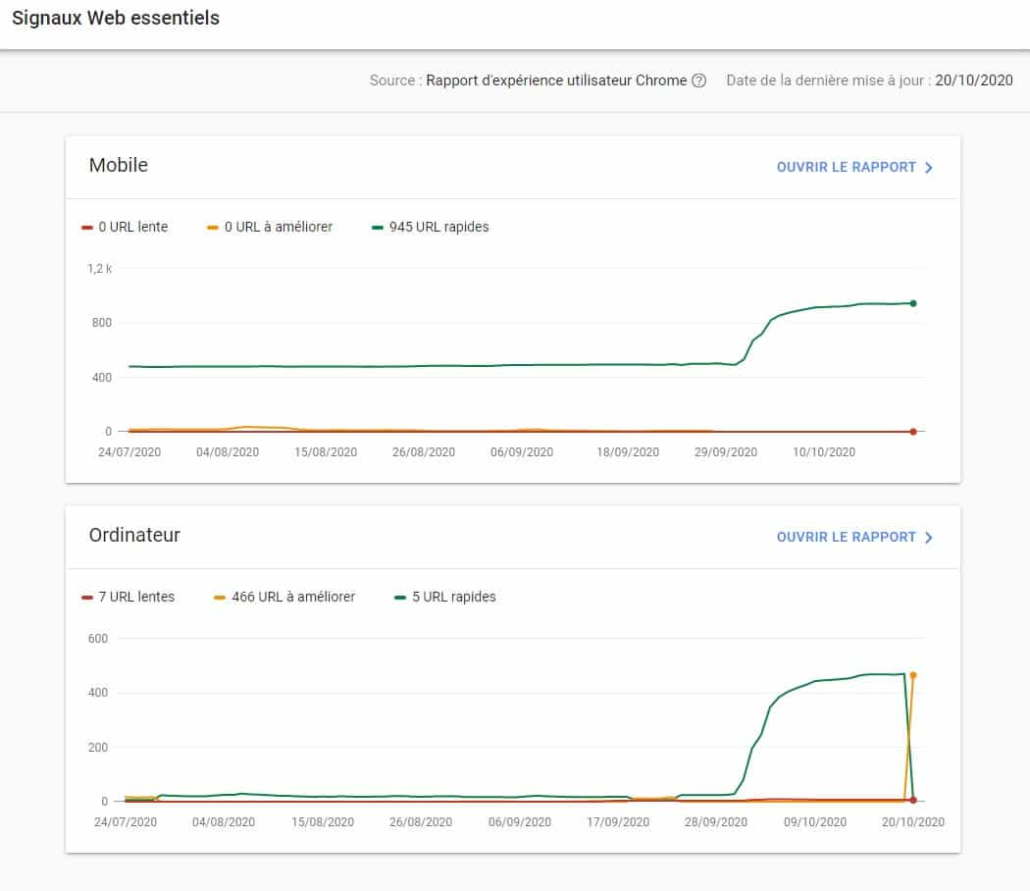Click the red legend dash for 0 URL lente

tap(87, 226)
